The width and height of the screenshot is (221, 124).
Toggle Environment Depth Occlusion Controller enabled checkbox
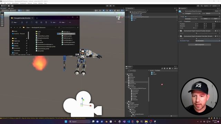183,36
